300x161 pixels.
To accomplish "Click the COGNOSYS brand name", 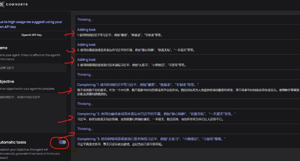I will coord(17,4).
